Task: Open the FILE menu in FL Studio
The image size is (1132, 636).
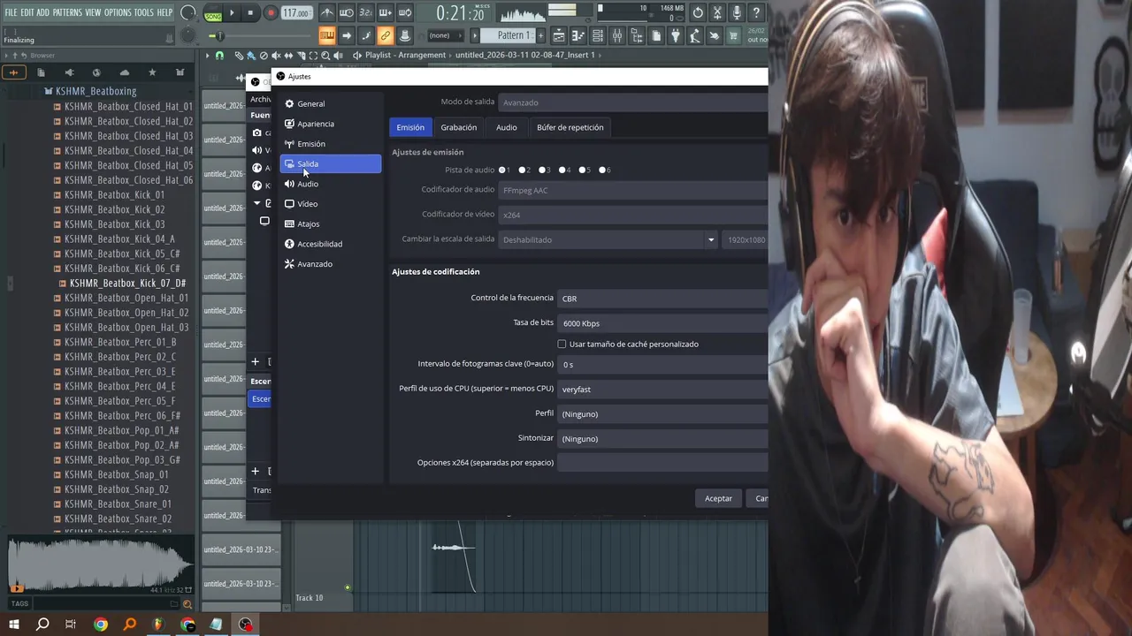Action: [11, 12]
